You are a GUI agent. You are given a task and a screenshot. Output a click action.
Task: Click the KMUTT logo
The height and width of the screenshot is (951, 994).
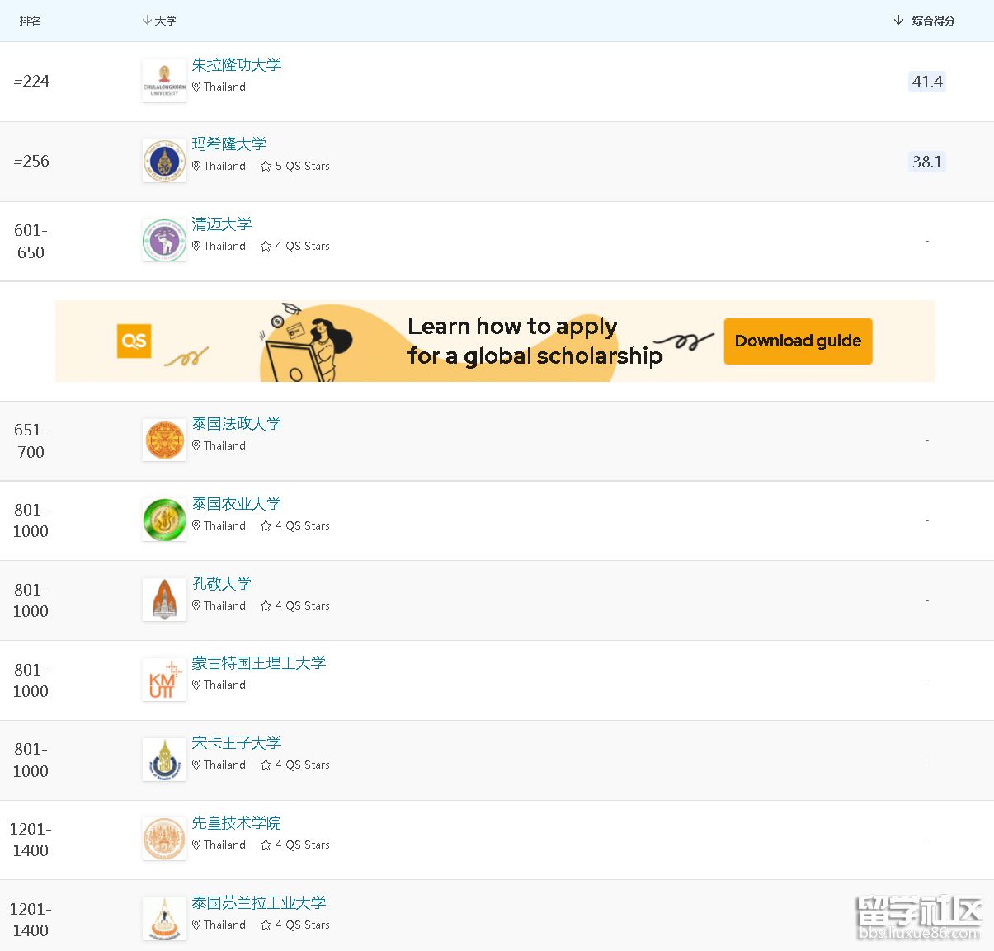point(164,680)
